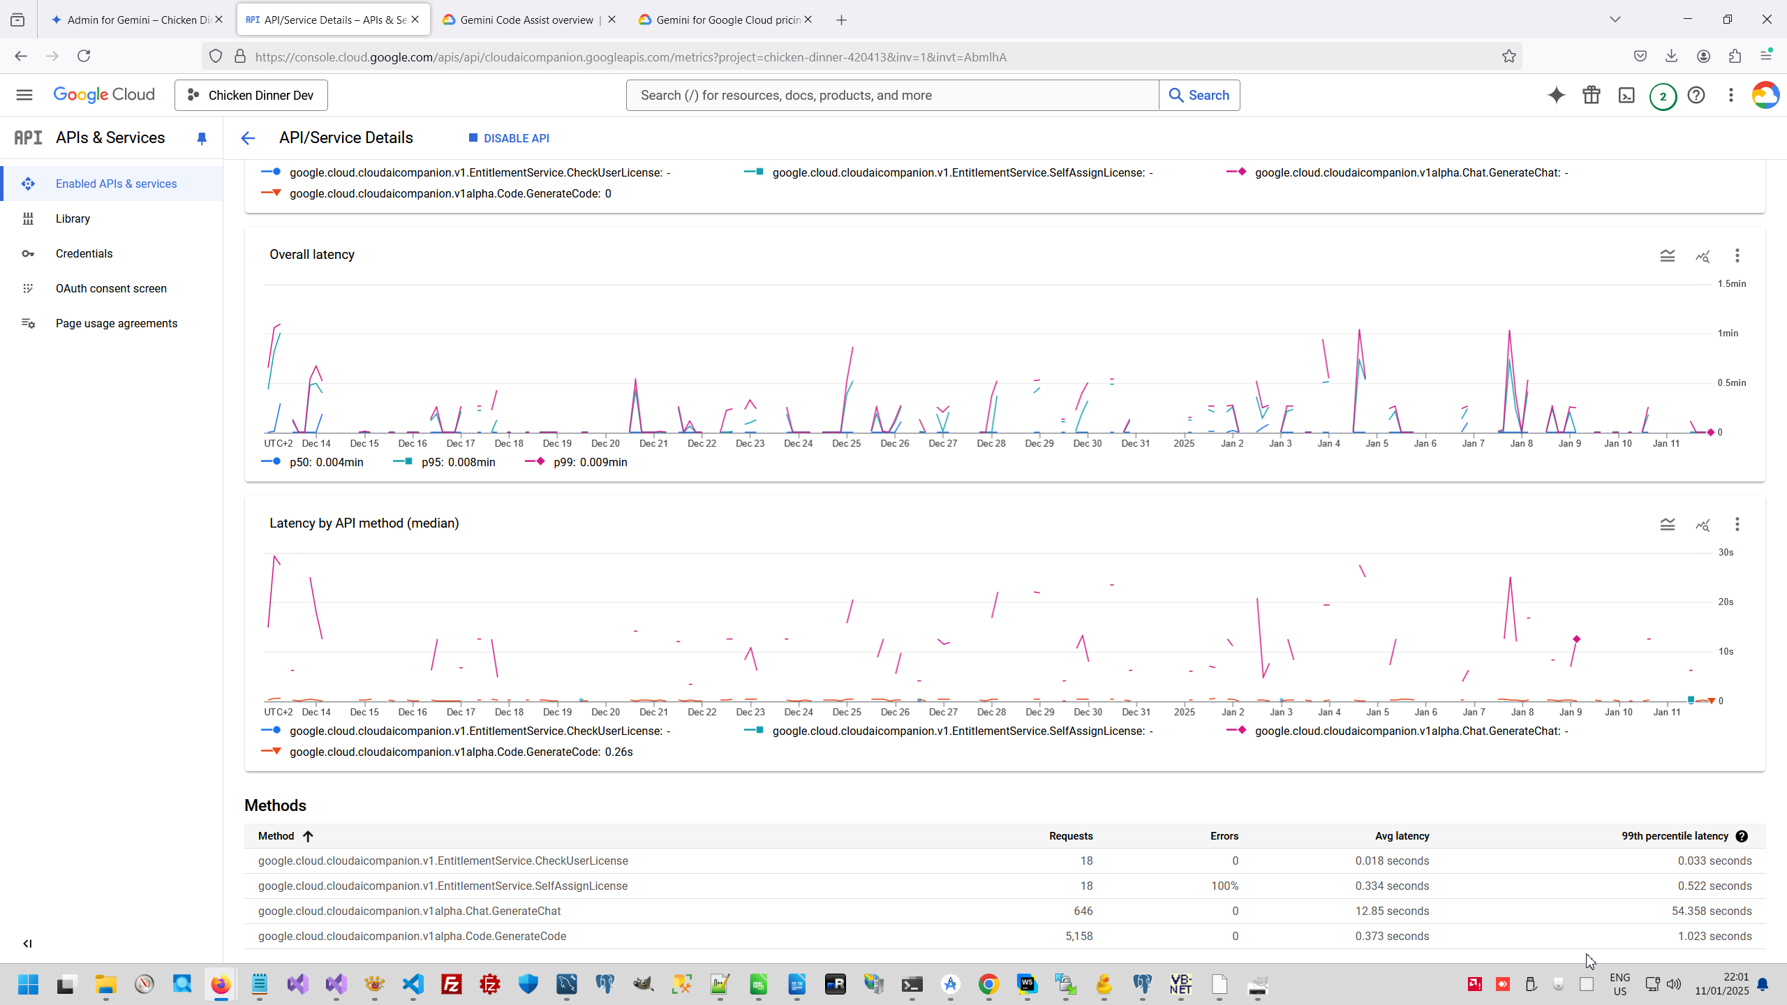Activate Cloud Shell terminal icon
Image resolution: width=1787 pixels, height=1005 pixels.
click(x=1626, y=95)
